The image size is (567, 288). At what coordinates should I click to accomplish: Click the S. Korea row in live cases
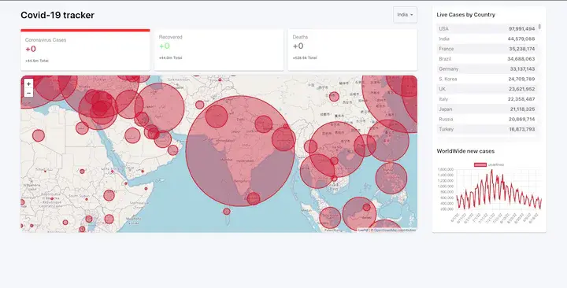point(487,79)
